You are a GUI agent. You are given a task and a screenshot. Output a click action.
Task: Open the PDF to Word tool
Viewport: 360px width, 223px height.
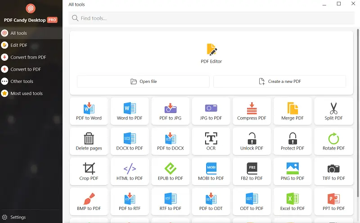[89, 111]
